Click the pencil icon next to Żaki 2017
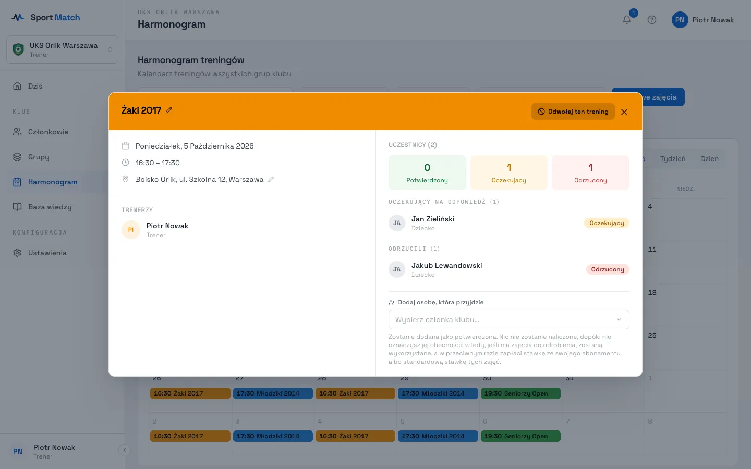Viewport: 751px width, 469px height. 169,110
